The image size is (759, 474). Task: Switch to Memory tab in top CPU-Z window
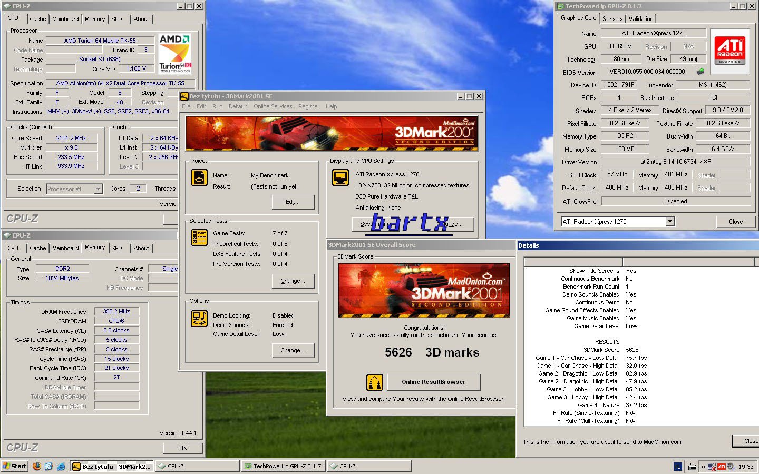point(95,19)
